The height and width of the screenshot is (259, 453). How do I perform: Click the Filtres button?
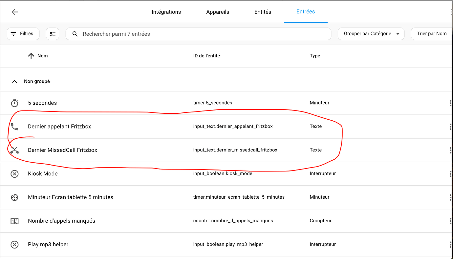coord(23,33)
